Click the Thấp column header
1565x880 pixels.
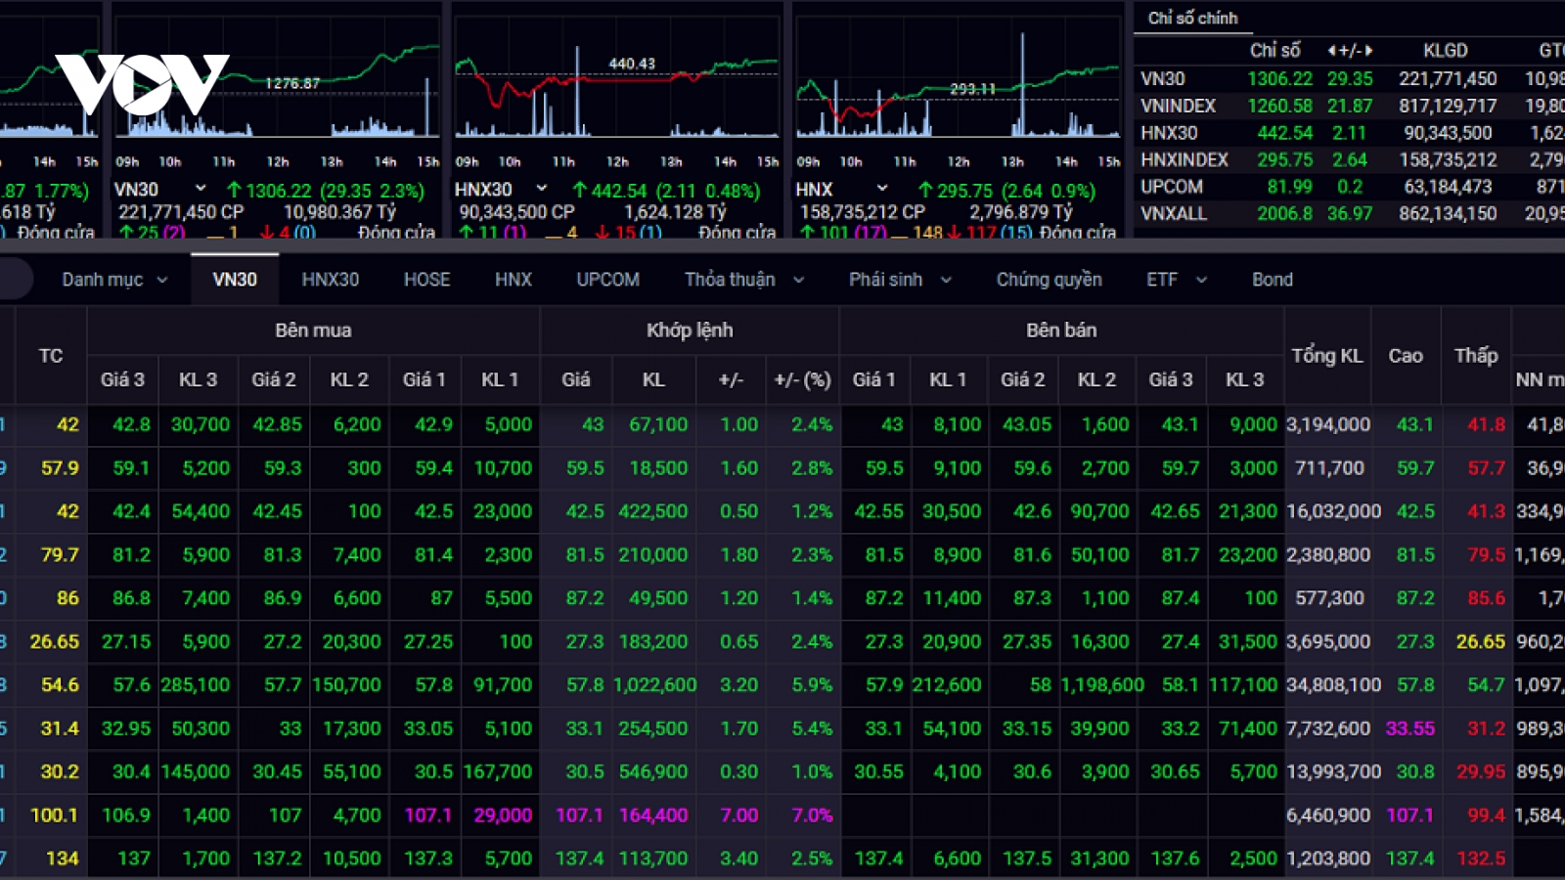click(1476, 356)
